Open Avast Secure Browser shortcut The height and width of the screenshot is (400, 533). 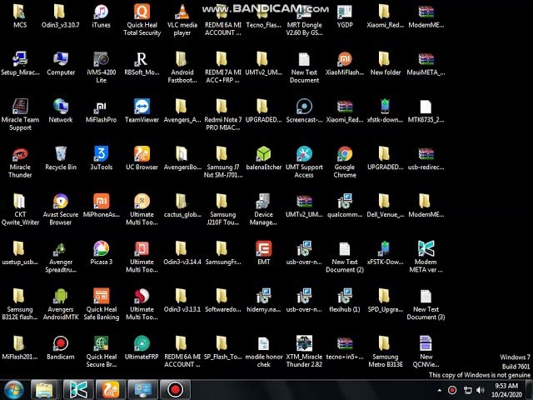pyautogui.click(x=61, y=210)
